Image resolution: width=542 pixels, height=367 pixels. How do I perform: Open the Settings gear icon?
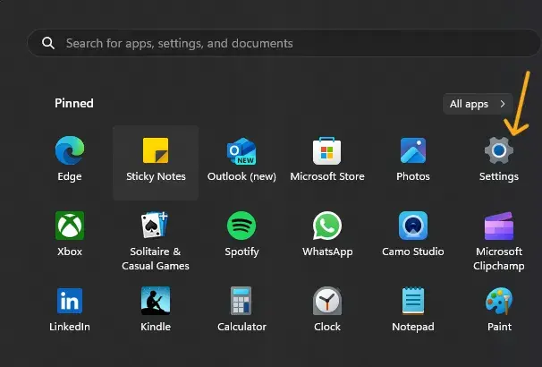(499, 150)
